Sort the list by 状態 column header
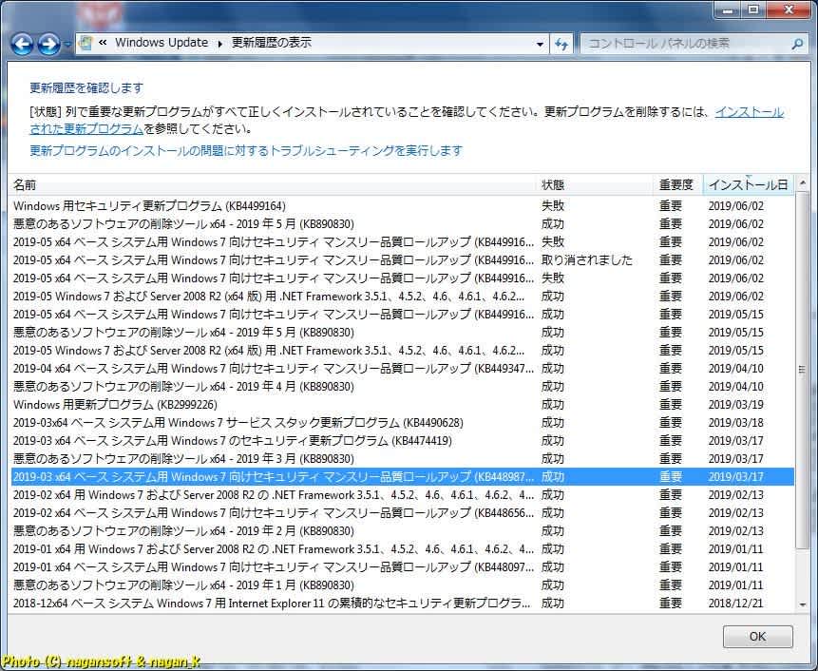 coord(553,184)
